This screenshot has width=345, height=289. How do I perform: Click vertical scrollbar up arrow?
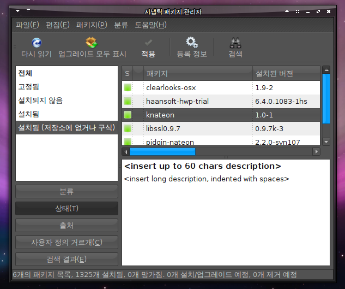pyautogui.click(x=326, y=70)
